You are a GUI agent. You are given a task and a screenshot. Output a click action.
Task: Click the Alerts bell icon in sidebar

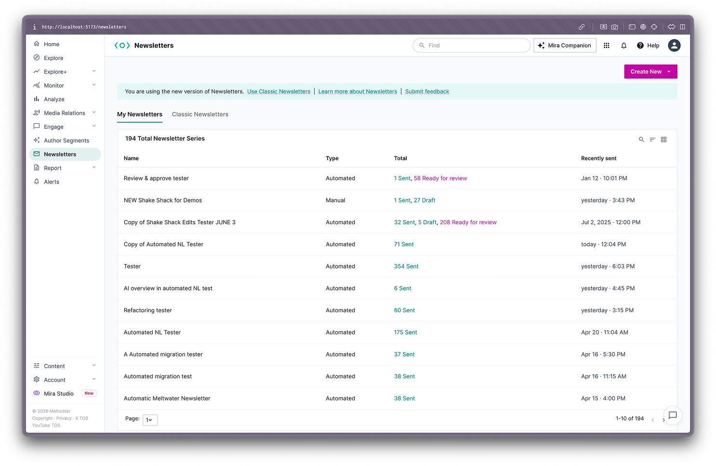pos(37,182)
